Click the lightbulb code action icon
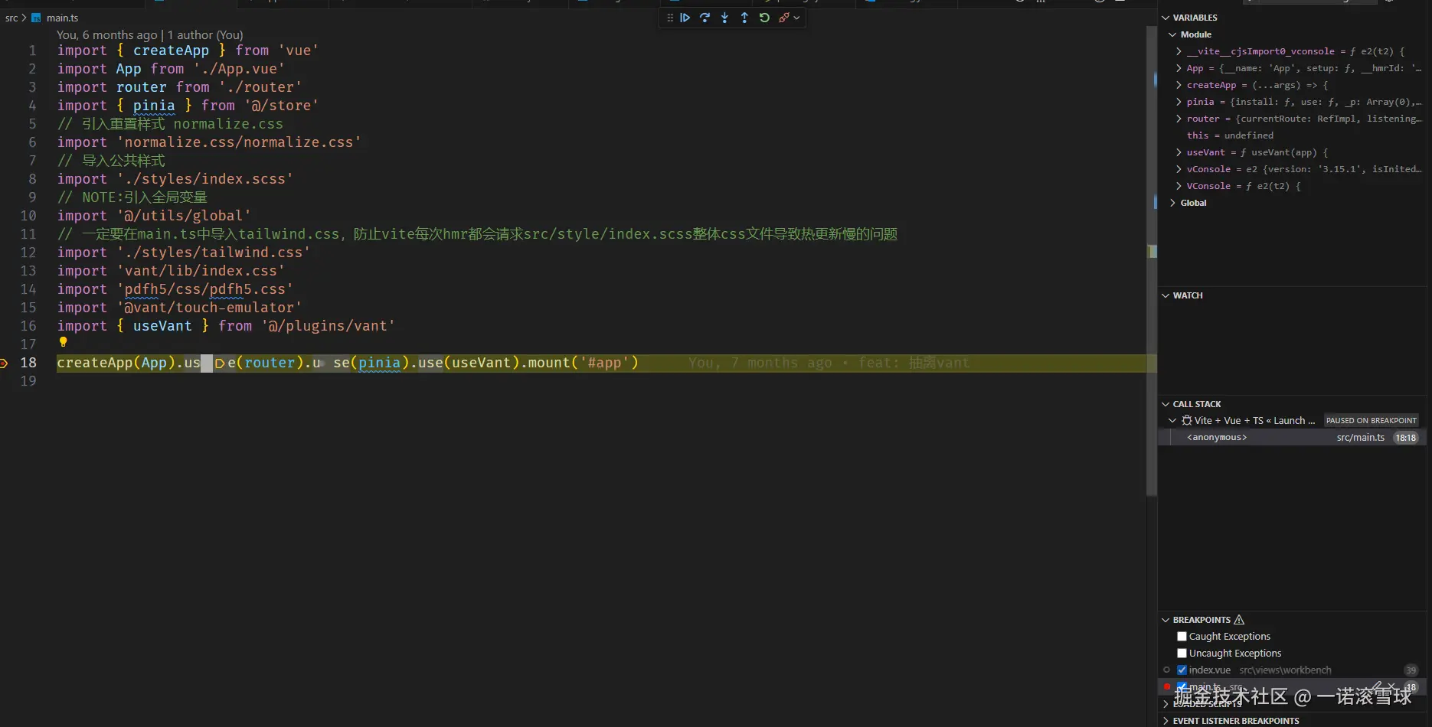The height and width of the screenshot is (727, 1432). tap(64, 342)
